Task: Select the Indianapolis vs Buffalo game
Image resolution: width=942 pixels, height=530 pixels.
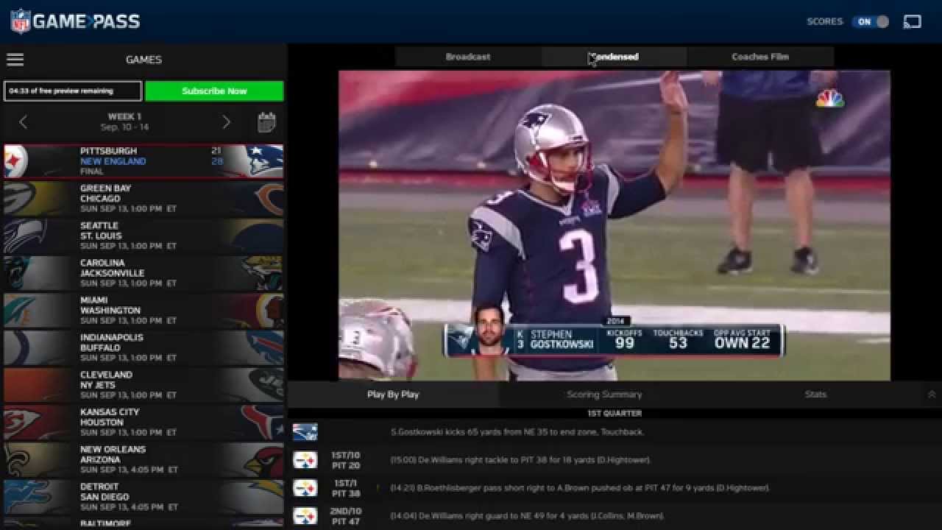Action: 144,347
